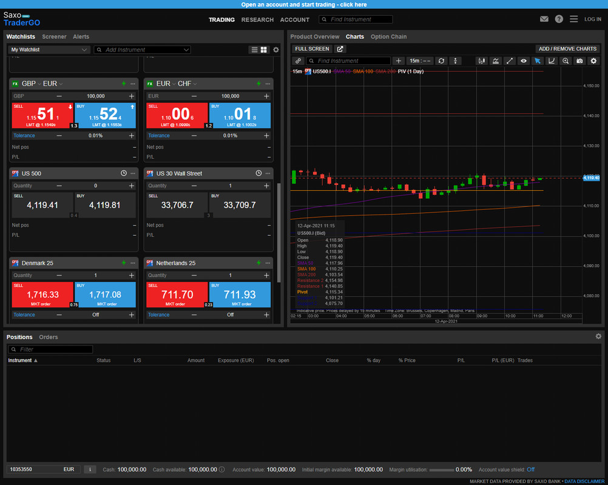The height and width of the screenshot is (485, 608).
Task: Click open an account banner
Action: click(304, 4)
